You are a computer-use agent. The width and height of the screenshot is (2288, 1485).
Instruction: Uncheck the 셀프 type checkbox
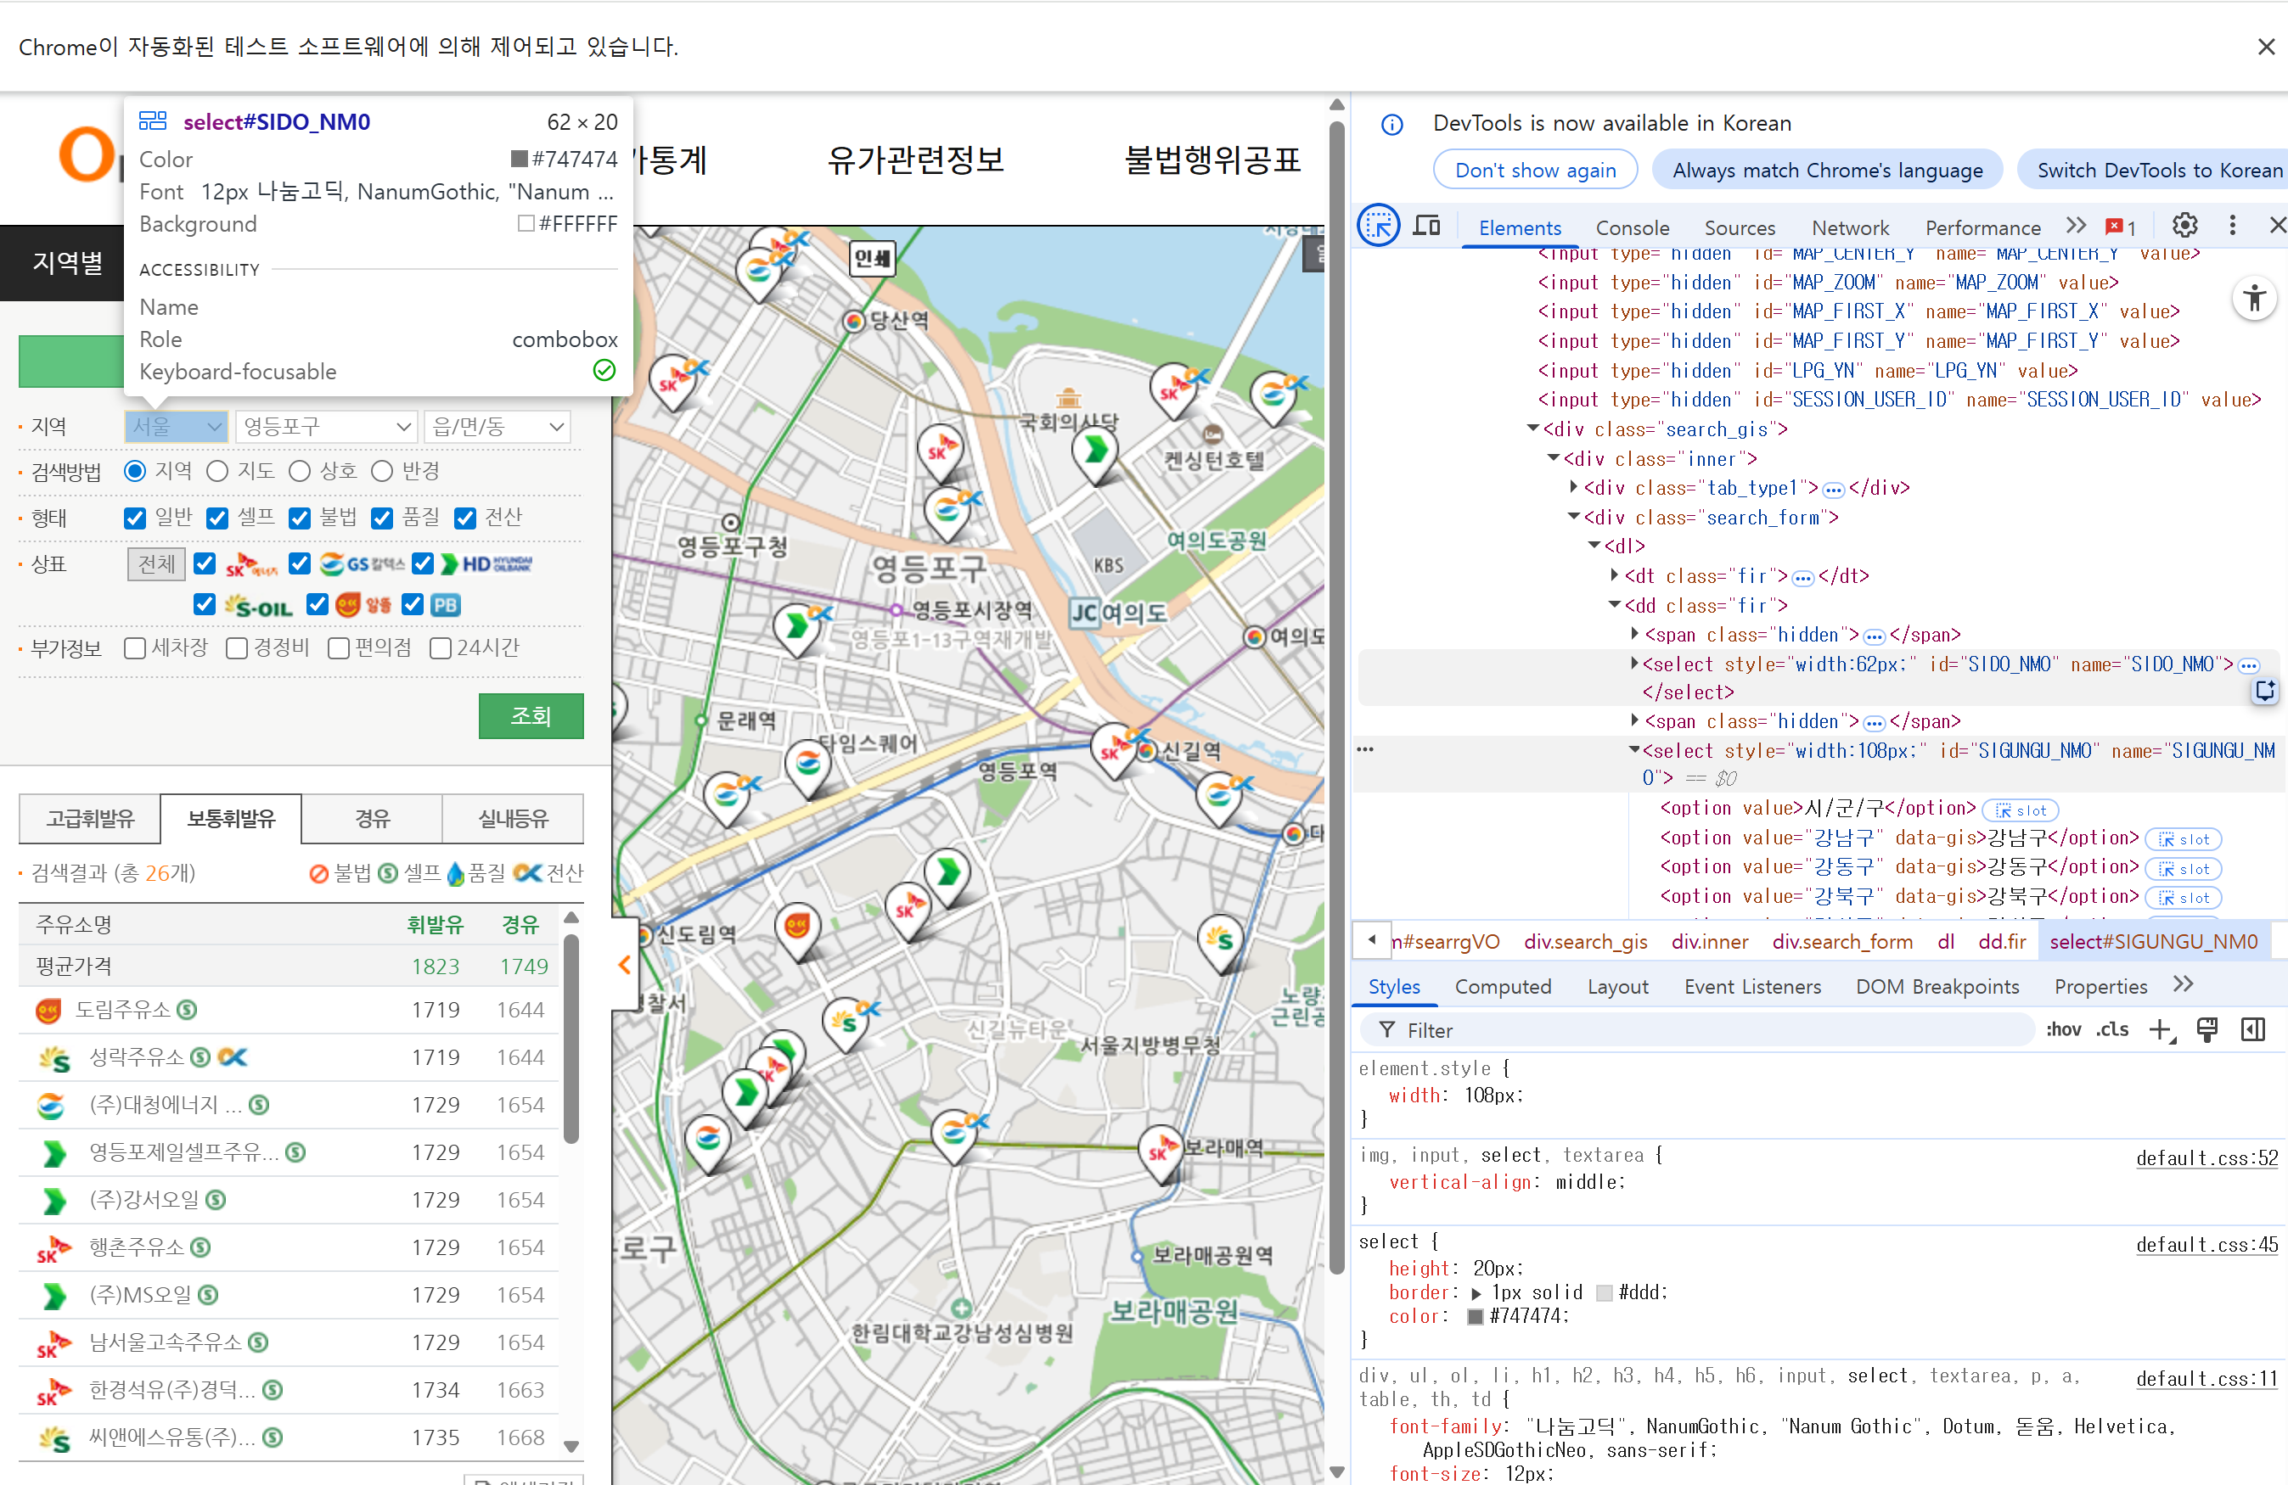click(x=218, y=518)
